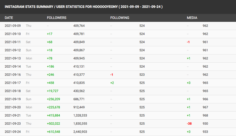Click the 933 media count
Image resolution: width=236 pixels, height=136 pixels.
pyautogui.click(x=205, y=132)
